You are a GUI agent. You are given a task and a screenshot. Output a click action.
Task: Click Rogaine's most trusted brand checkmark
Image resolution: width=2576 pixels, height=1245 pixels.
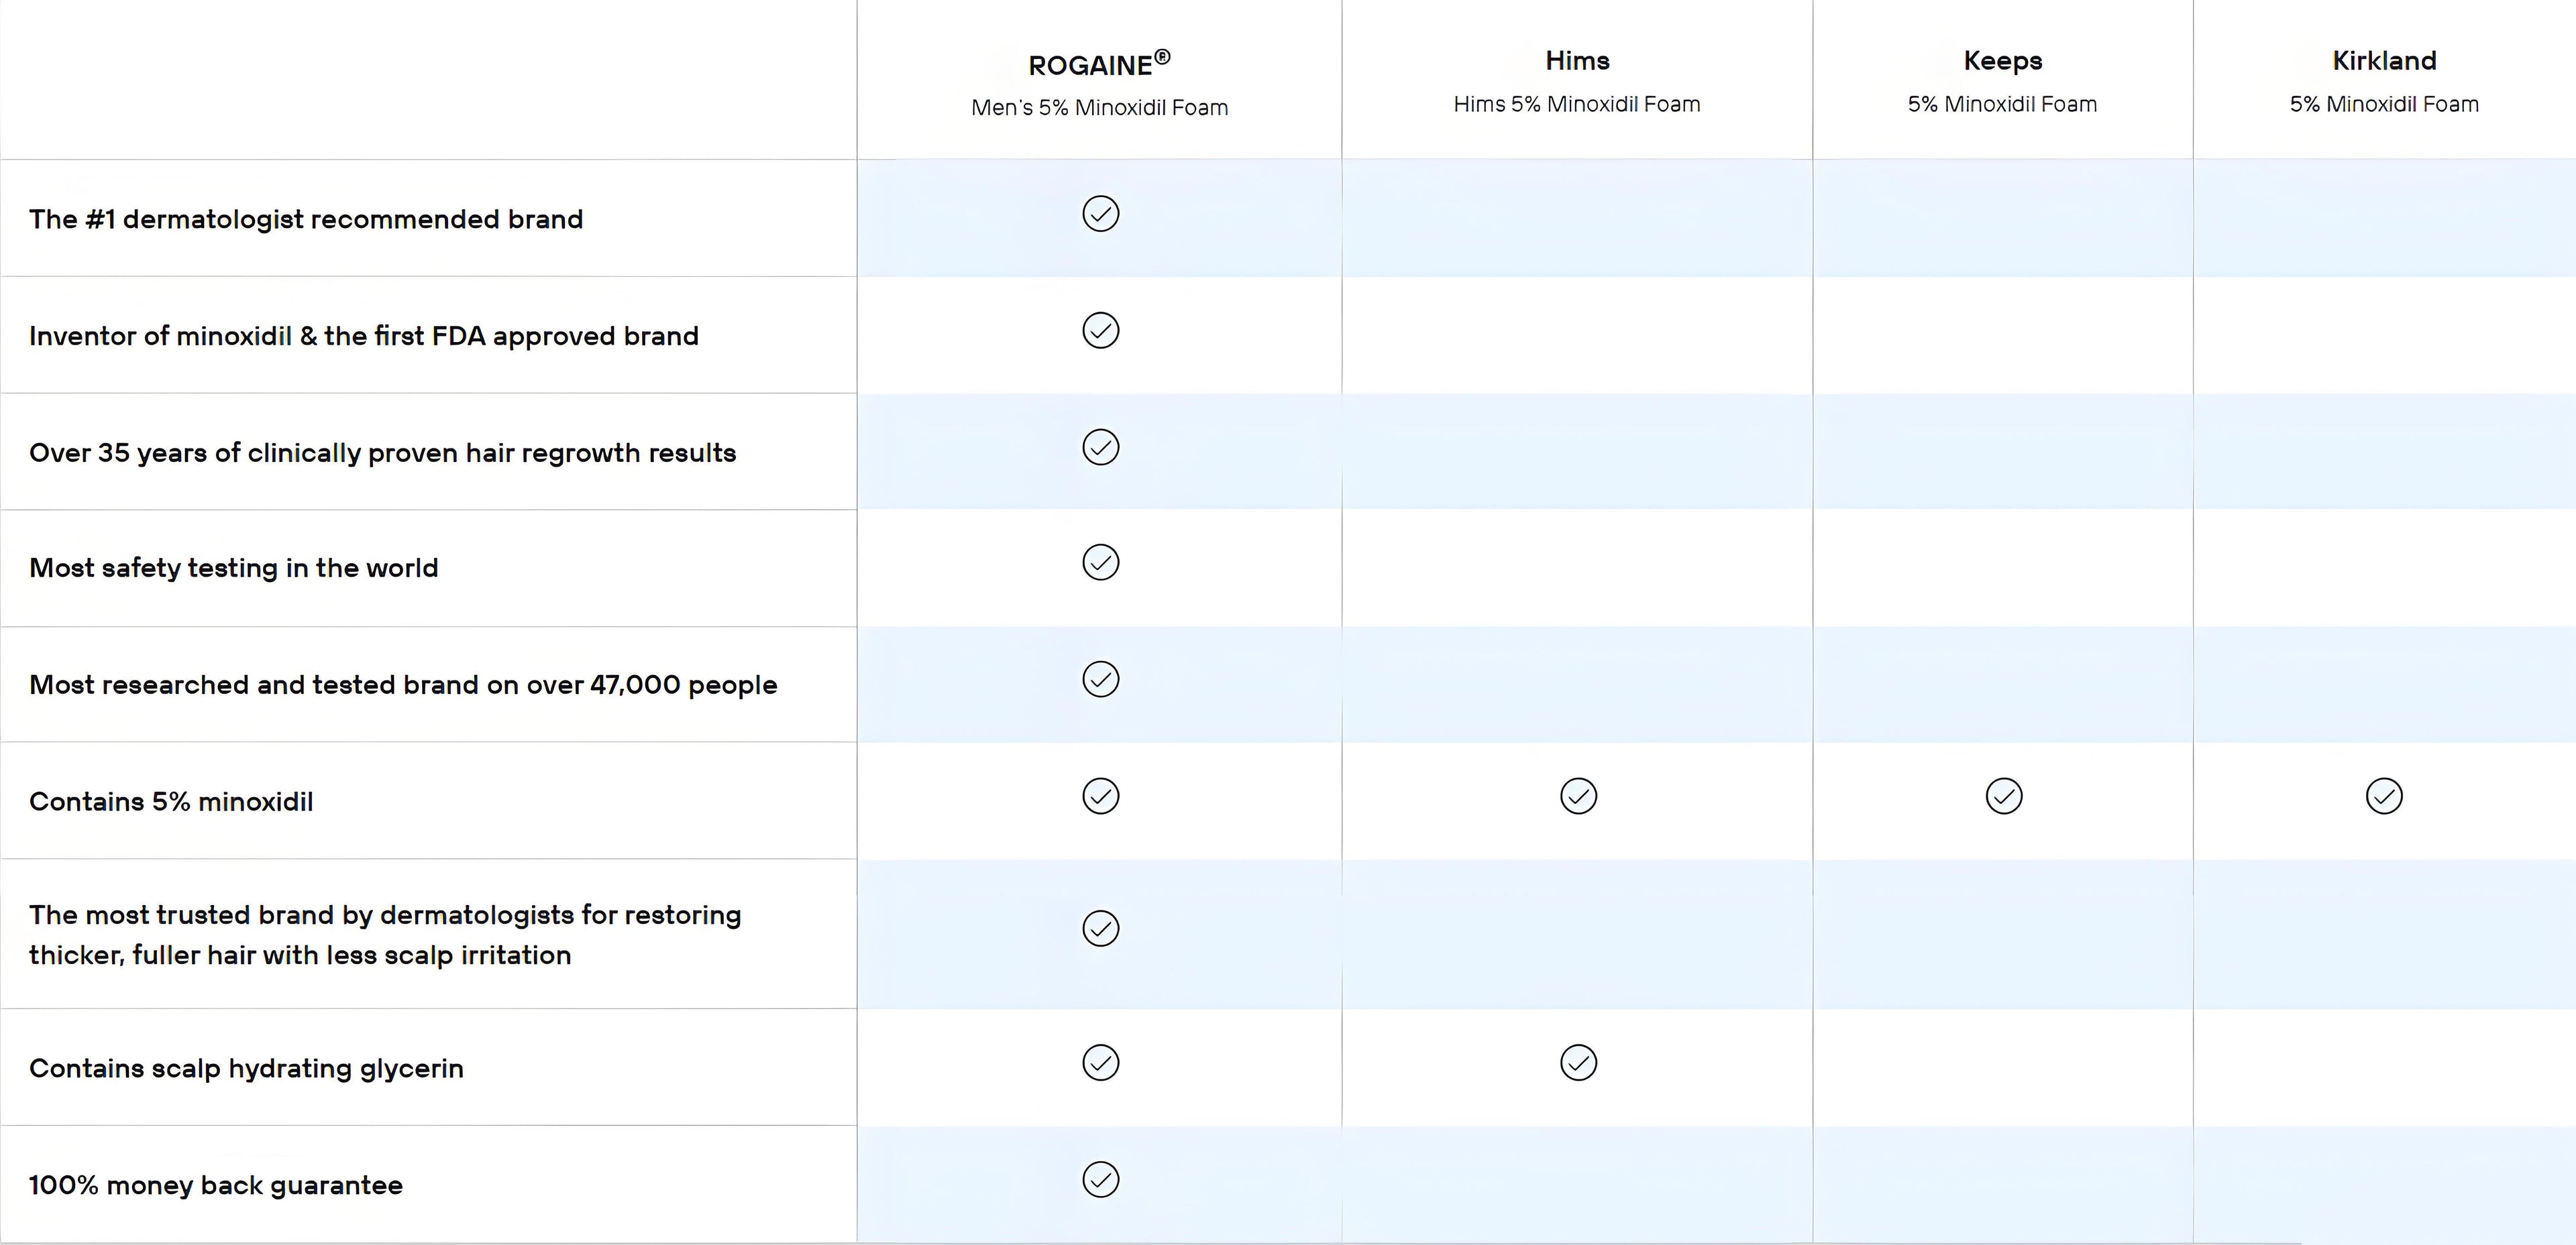pyautogui.click(x=1100, y=929)
